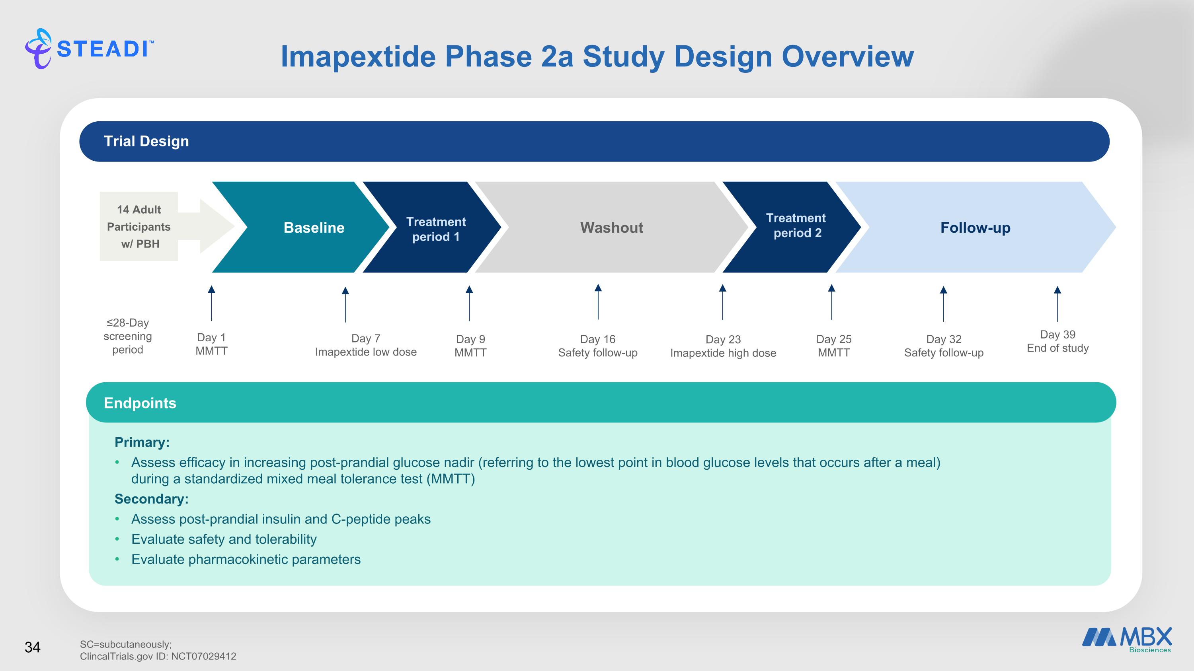
Task: Click the MBX Biosciences logo
Action: (x=1127, y=640)
